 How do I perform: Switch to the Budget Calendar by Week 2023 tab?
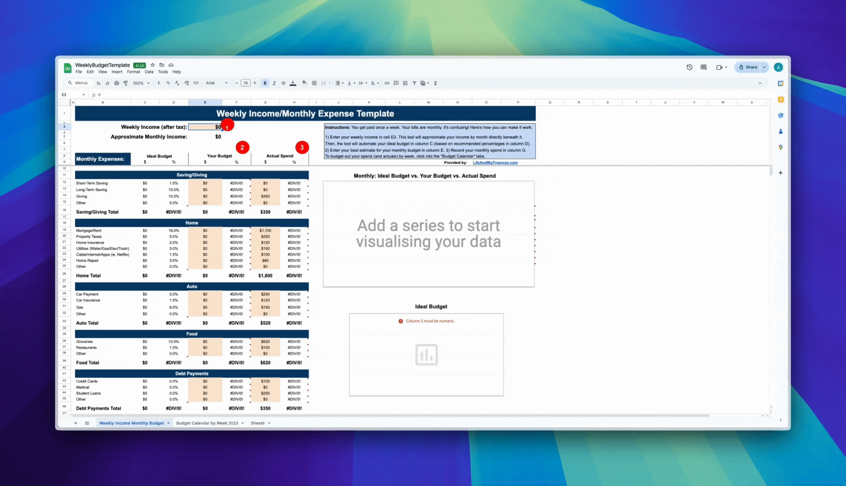[208, 423]
